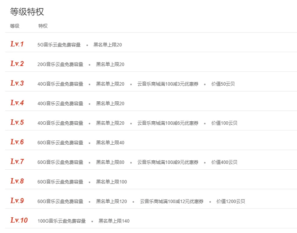Select the 100G音乐云盘免费容量 text
The image size is (297, 233).
[x=61, y=221]
